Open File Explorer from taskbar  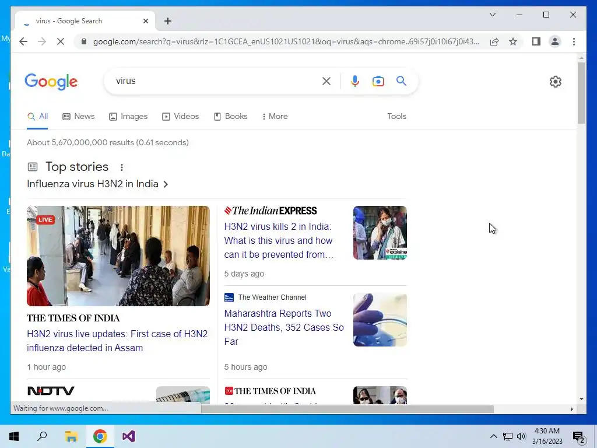pyautogui.click(x=71, y=436)
